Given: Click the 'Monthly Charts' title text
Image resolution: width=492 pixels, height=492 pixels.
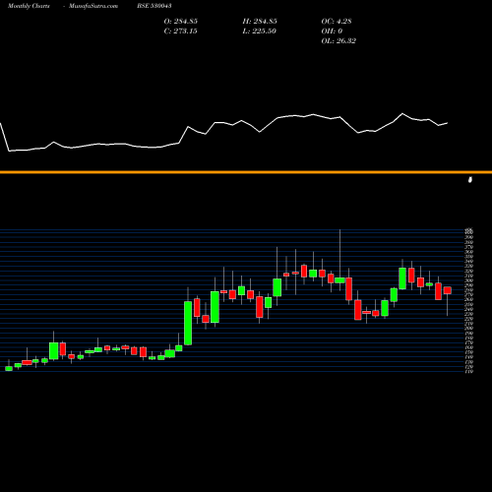Looking at the screenshot, I should click(x=29, y=6).
